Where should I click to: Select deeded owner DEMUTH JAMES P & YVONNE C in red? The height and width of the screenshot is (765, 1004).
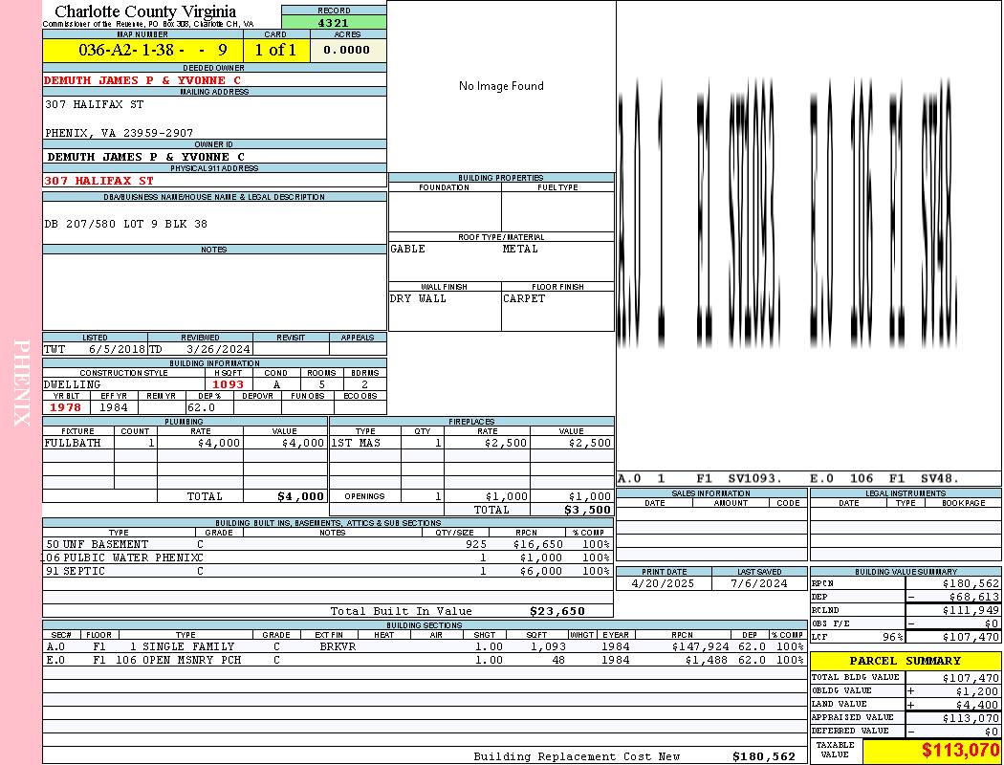click(x=142, y=80)
